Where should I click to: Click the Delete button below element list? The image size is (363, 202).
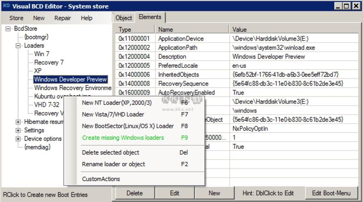tap(135, 193)
